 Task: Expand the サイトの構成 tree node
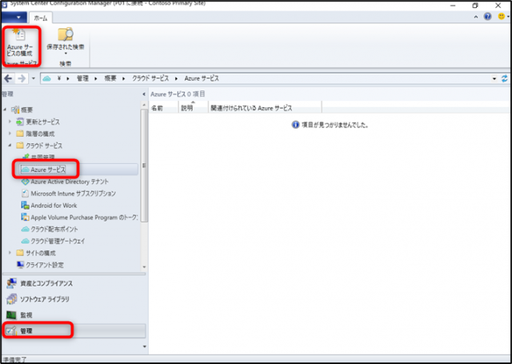pos(10,253)
